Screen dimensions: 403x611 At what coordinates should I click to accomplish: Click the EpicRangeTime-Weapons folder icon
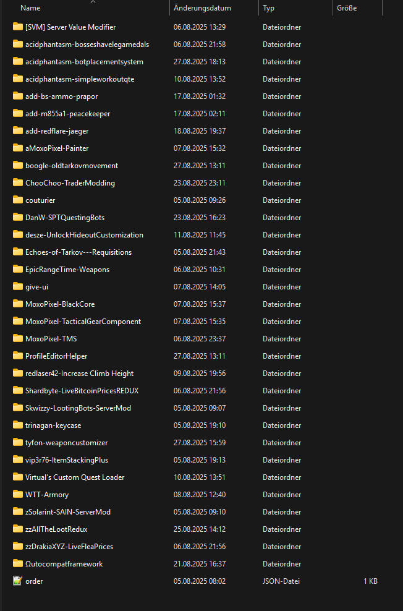coord(17,269)
